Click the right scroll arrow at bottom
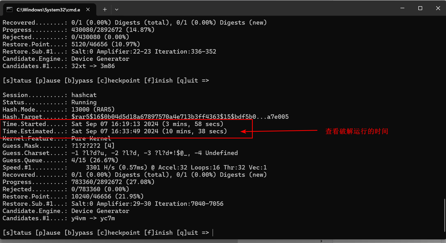Viewport: 446px width, 243px height. point(322,241)
